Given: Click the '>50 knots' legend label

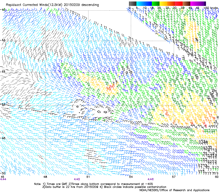Looking at the screenshot, I should 210,8.
